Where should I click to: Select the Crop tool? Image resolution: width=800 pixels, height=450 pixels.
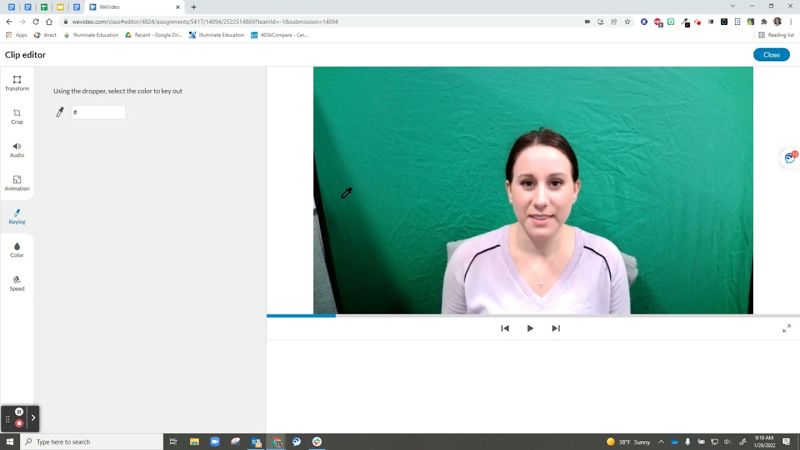[17, 116]
